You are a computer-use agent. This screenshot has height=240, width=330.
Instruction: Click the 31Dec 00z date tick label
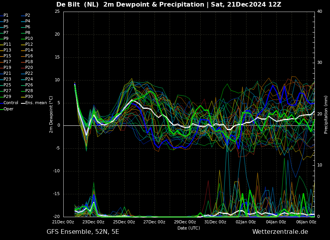coord(215,222)
